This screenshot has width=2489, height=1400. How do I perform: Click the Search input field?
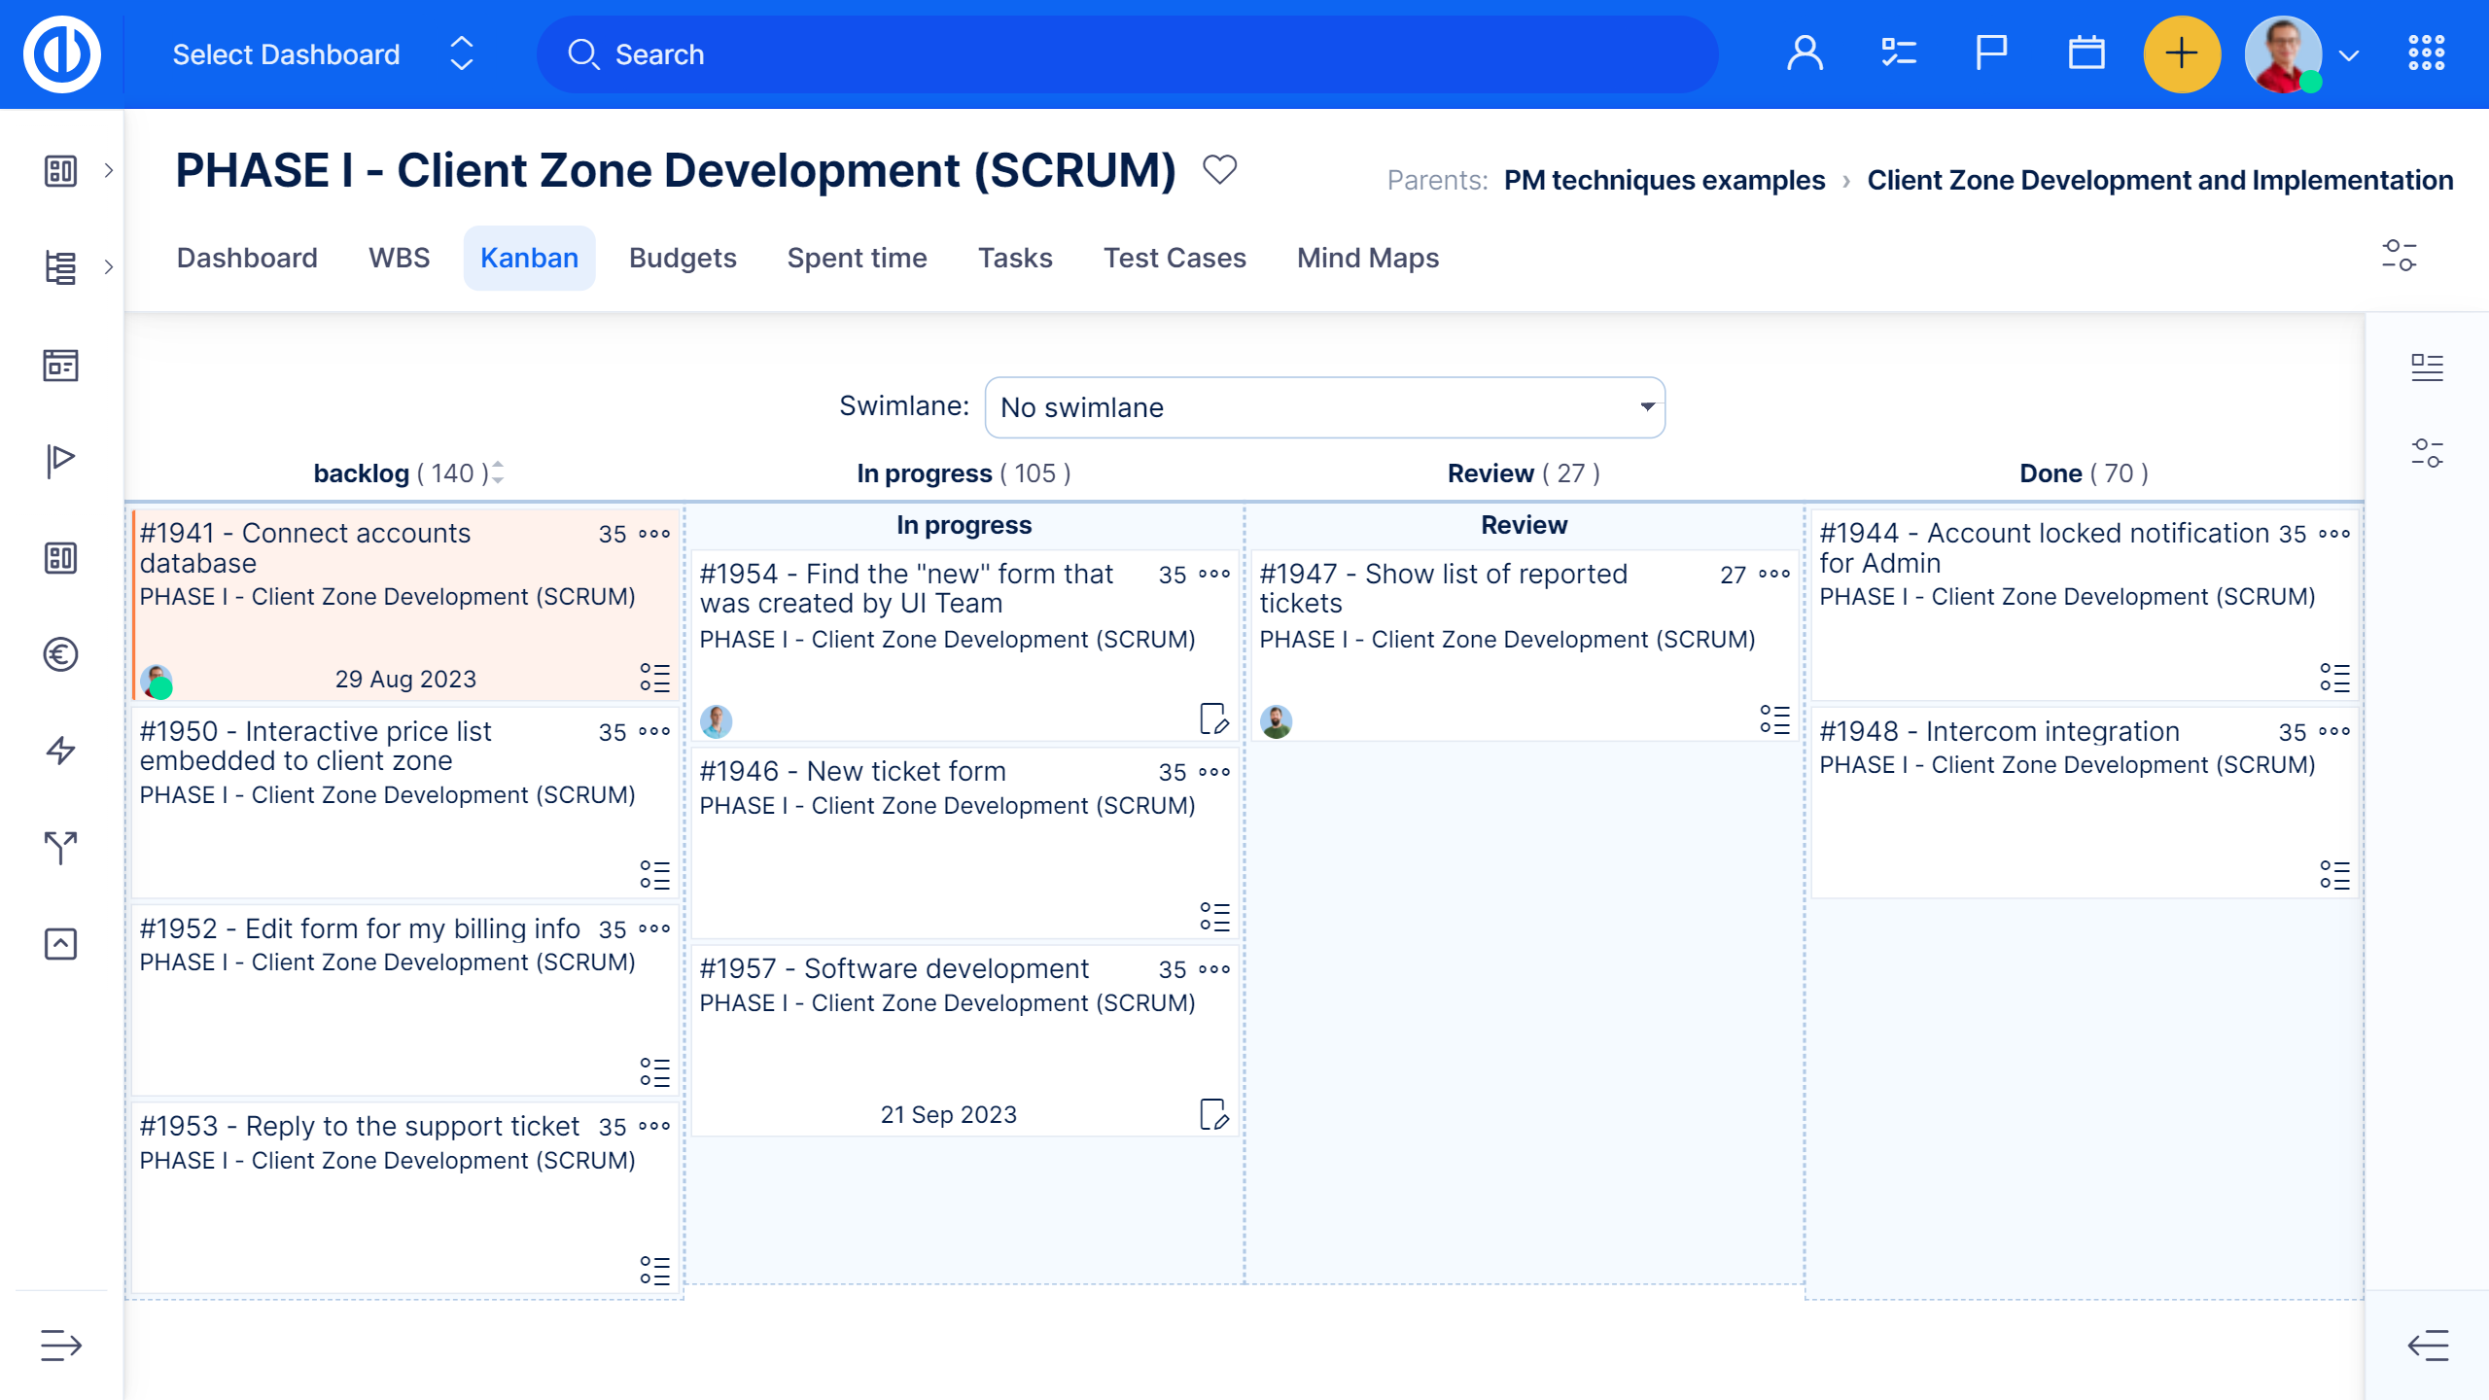pos(1128,54)
